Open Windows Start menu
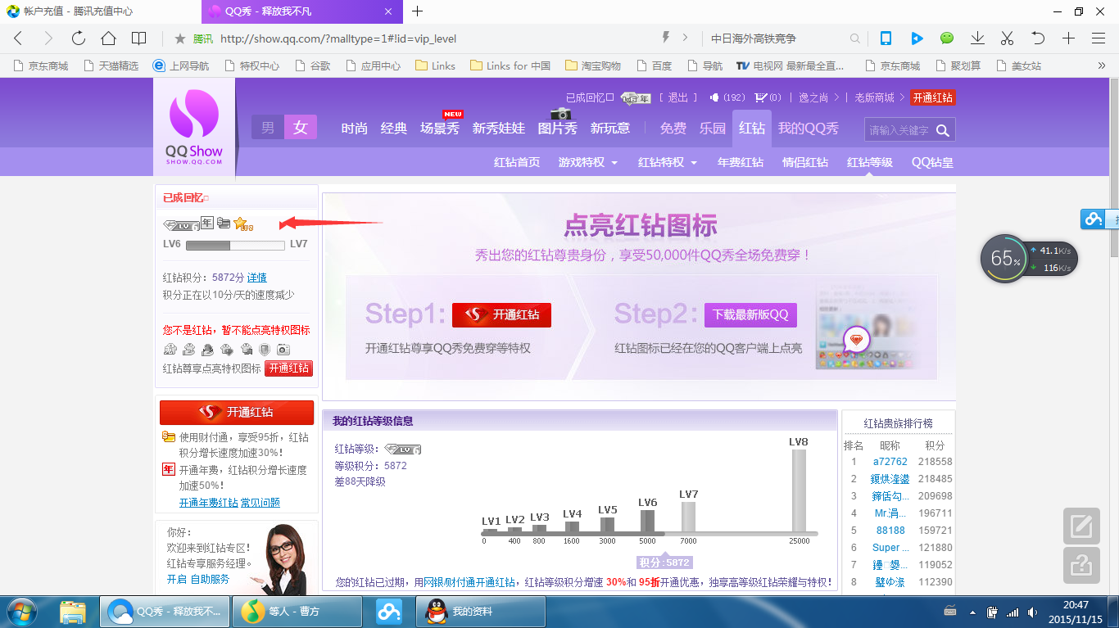1119x628 pixels. point(20,612)
